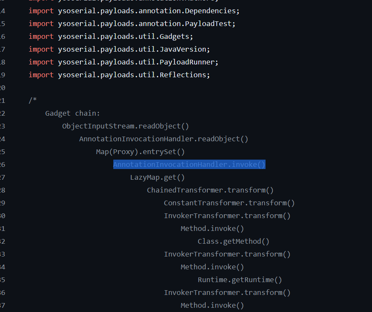Click the ChainedTransformer.transform() line
This screenshot has height=312, width=372.
coord(210,190)
